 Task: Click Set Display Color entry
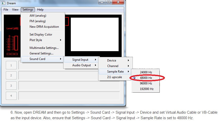click(x=43, y=35)
